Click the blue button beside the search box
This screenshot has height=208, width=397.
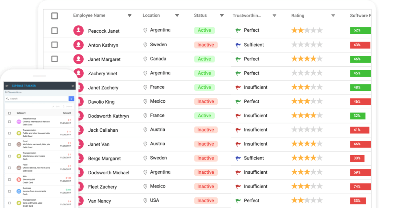pyautogui.click(x=71, y=99)
